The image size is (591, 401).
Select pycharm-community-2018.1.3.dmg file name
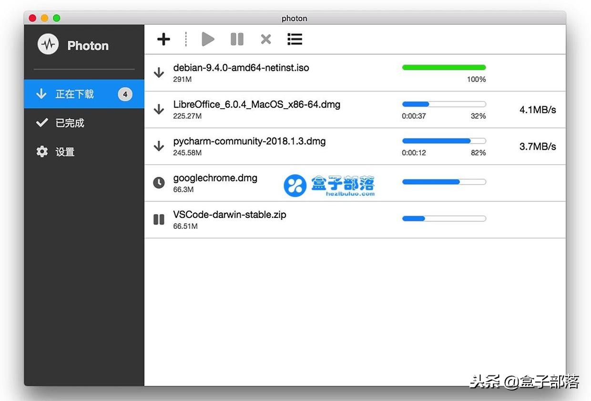[249, 141]
